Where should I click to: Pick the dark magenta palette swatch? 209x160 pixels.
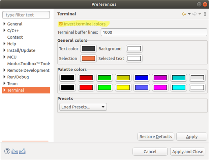coord(160,78)
